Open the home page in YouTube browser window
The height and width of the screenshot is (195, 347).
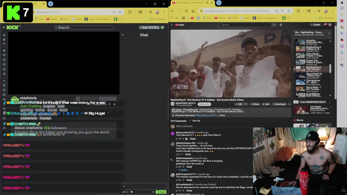pyautogui.click(x=193, y=11)
